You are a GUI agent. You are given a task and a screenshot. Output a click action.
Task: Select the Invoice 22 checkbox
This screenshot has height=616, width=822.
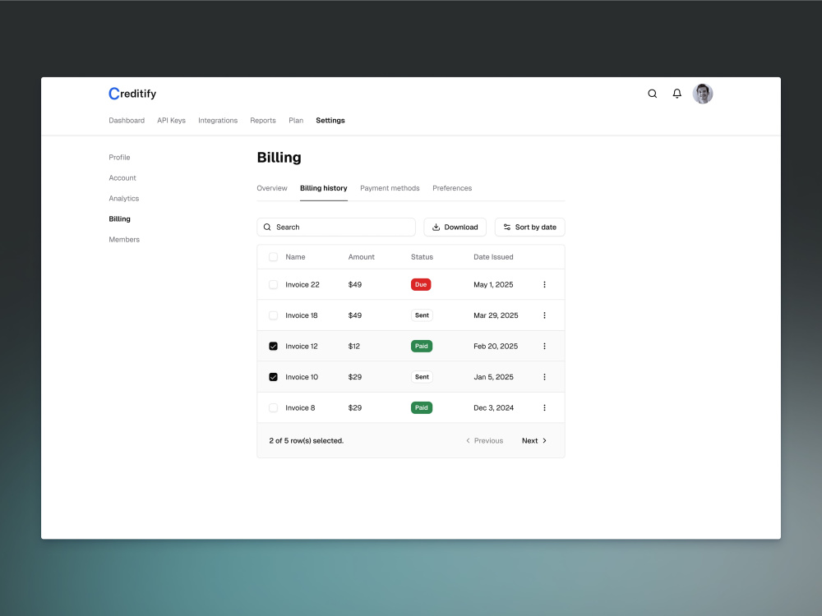273,284
